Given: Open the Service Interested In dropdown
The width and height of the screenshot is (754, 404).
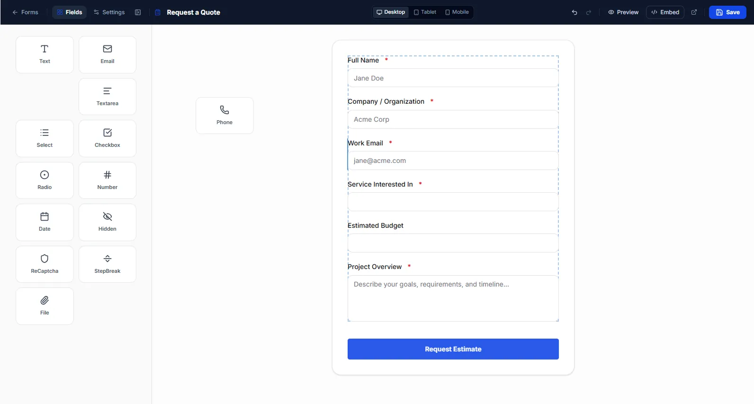Looking at the screenshot, I should click(x=453, y=202).
